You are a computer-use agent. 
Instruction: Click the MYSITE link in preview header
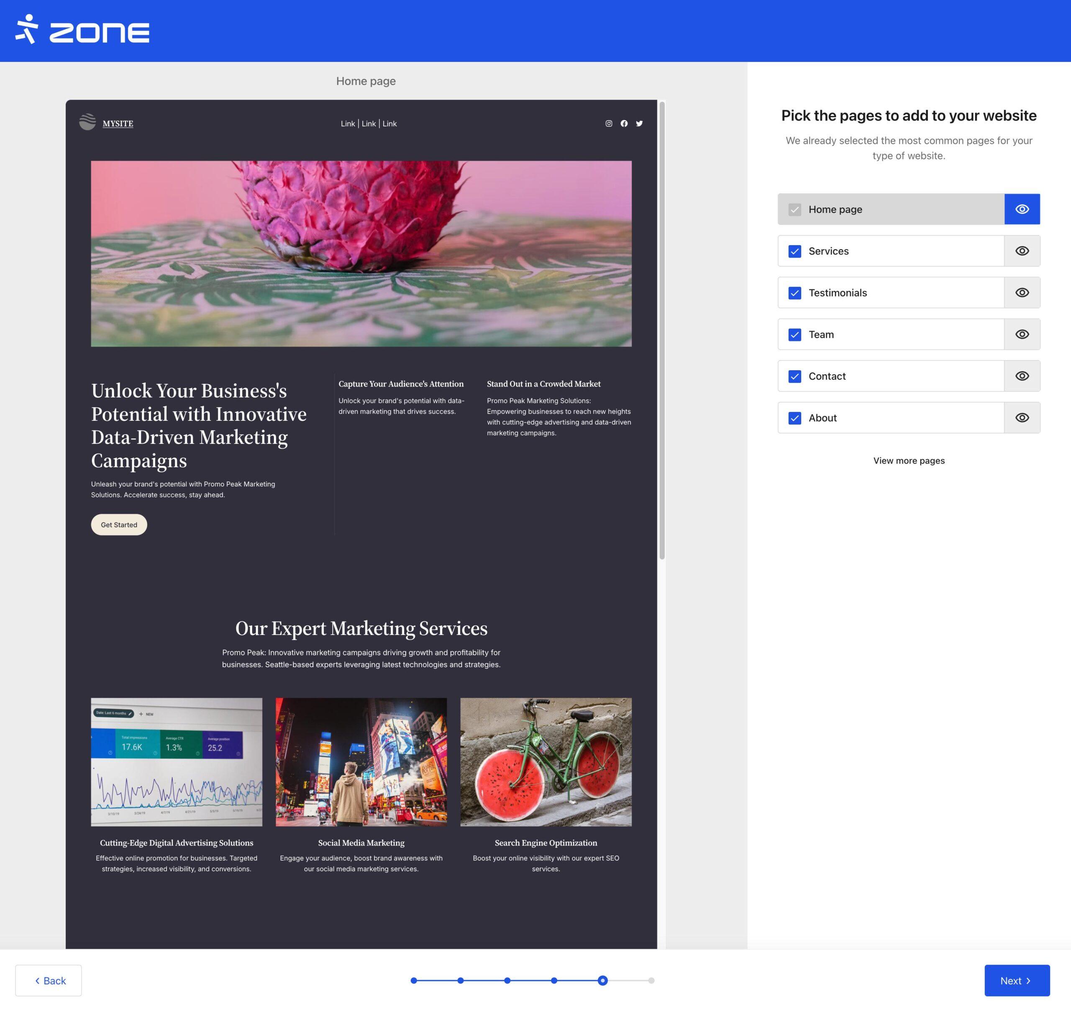pyautogui.click(x=118, y=123)
